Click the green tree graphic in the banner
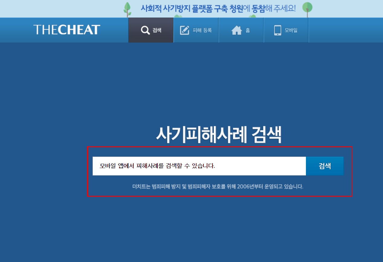 127,8
